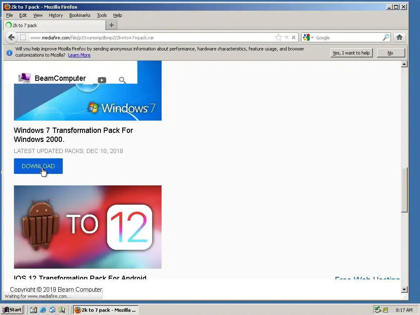
Task: Click Firefox taskbar button '2k to 7 pack'
Action: (105, 310)
